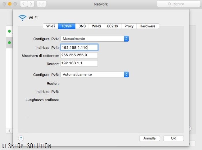This screenshot has height=150, width=202.
Task: Switch to the 802.1X tab
Action: pyautogui.click(x=113, y=26)
